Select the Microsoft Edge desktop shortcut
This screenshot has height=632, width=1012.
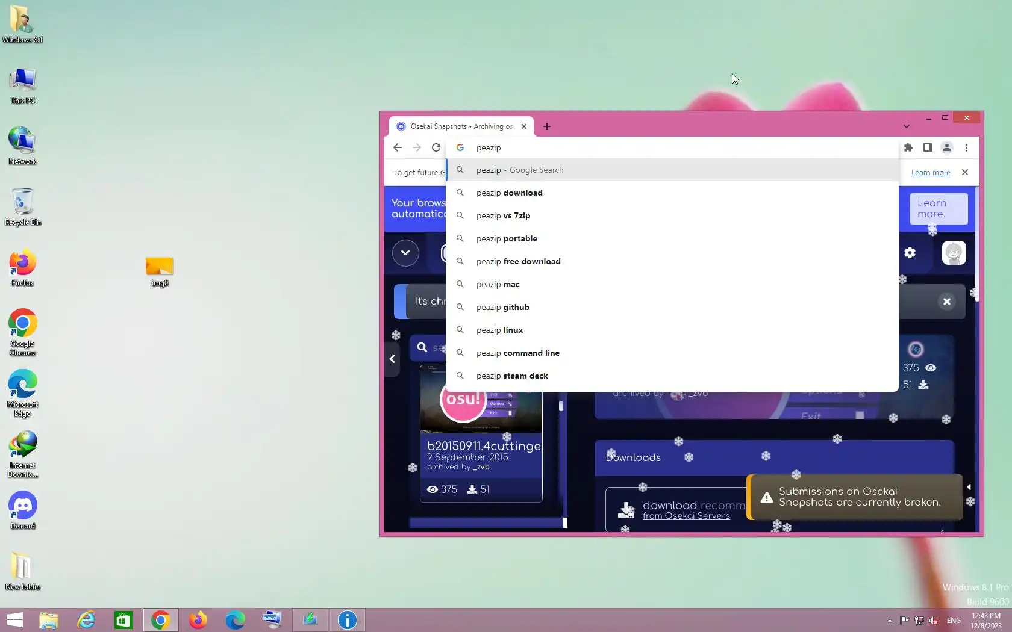22,393
